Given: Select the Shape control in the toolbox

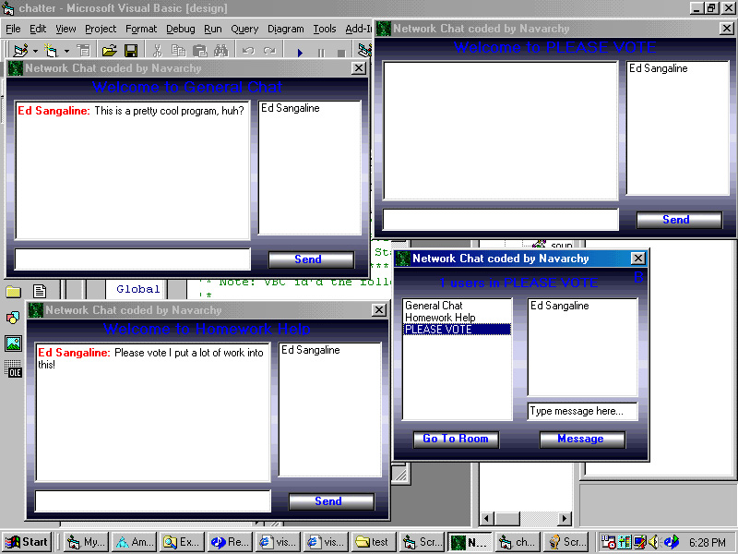Looking at the screenshot, I should (x=13, y=318).
